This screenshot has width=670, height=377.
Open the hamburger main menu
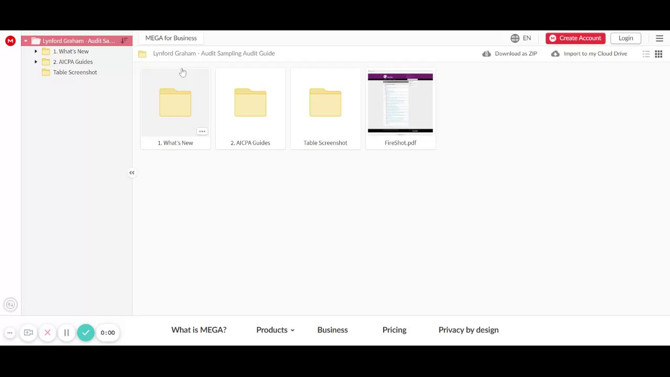(660, 38)
